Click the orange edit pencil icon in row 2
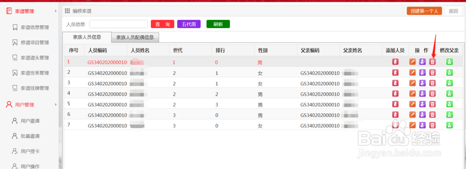Image resolution: width=466 pixels, height=169 pixels. [x=412, y=73]
